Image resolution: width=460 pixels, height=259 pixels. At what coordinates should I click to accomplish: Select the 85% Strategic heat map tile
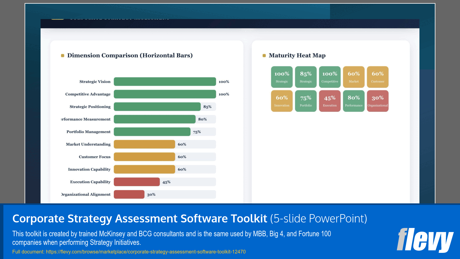pos(306,77)
